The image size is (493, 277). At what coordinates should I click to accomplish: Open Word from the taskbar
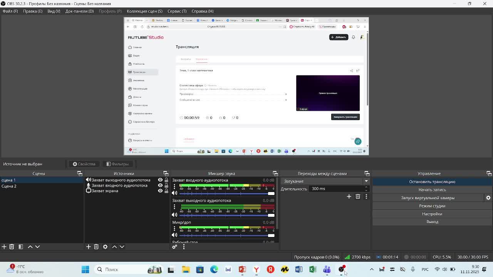tap(298, 269)
